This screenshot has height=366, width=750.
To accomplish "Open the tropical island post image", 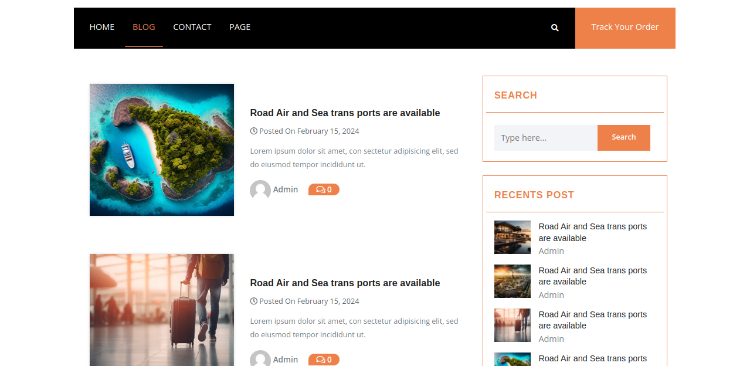I will tap(162, 150).
